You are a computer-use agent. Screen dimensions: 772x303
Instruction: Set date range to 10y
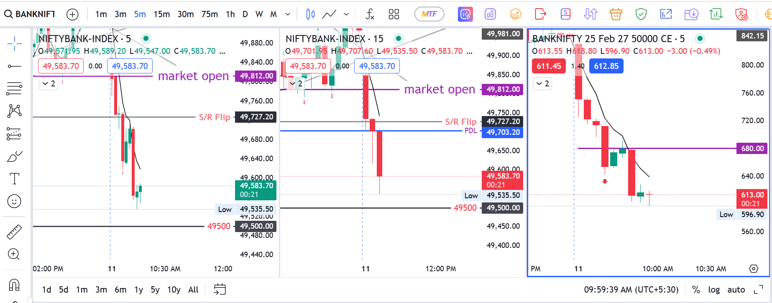point(174,290)
